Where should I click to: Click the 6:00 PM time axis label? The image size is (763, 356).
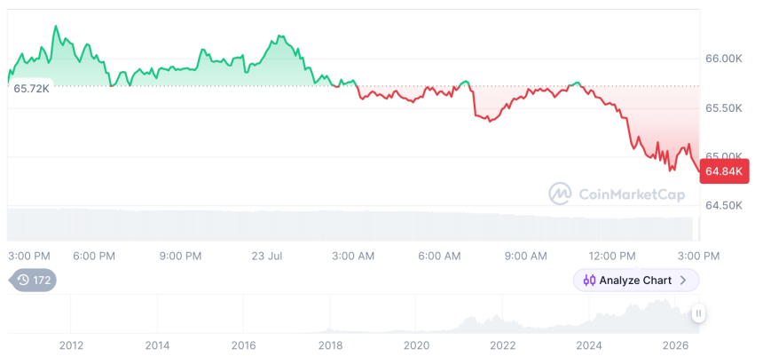pos(94,257)
